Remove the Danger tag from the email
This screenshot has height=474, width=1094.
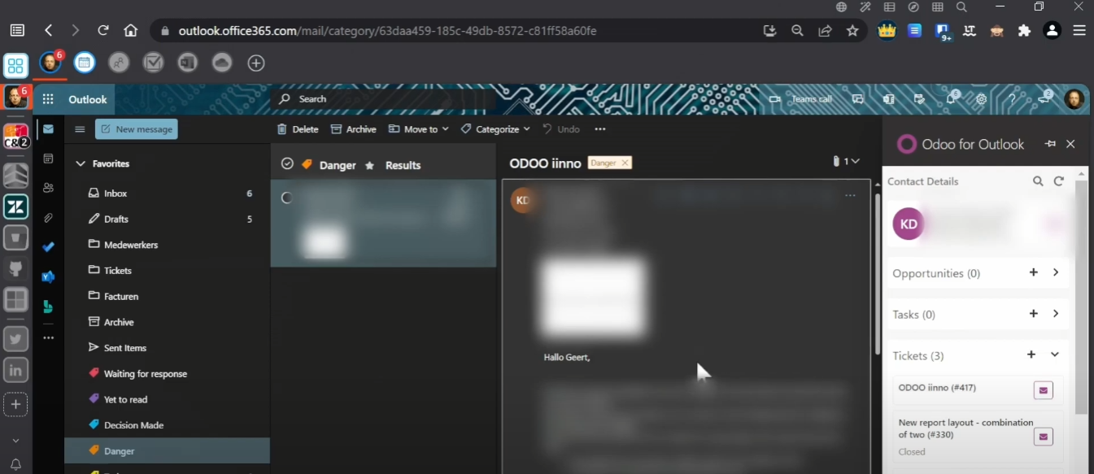625,163
